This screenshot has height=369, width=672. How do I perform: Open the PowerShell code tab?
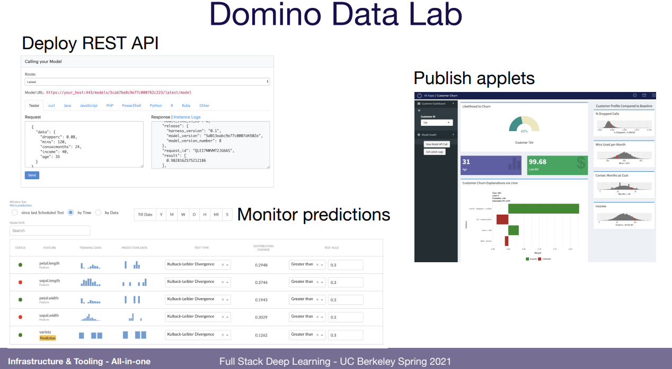pos(131,106)
